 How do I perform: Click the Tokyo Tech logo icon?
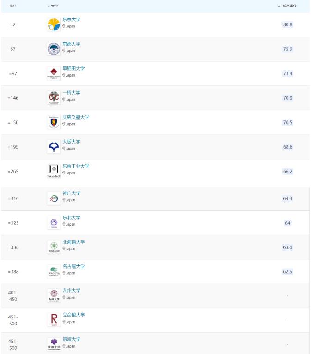[54, 171]
